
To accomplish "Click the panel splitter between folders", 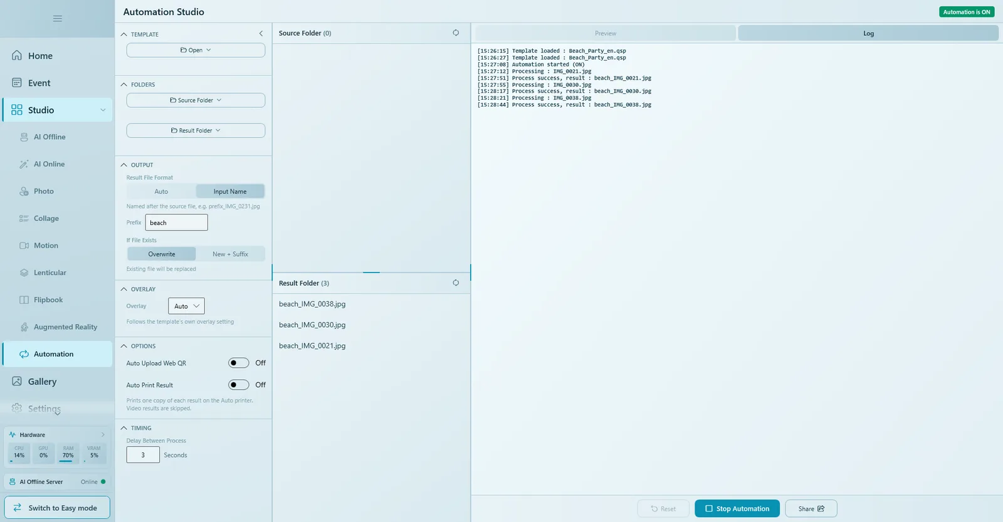I will pyautogui.click(x=371, y=273).
